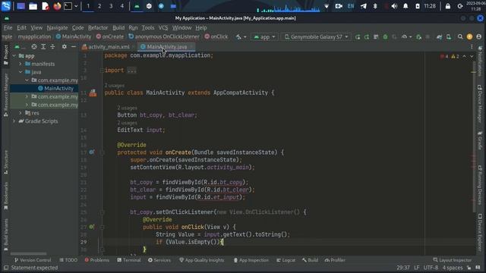486x273 pixels.
Task: Sync project with Gradle files elephant icon
Action: point(439,37)
